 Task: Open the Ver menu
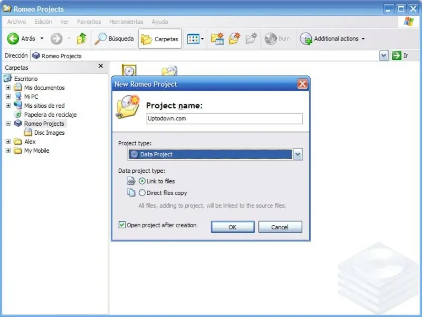pyautogui.click(x=64, y=22)
